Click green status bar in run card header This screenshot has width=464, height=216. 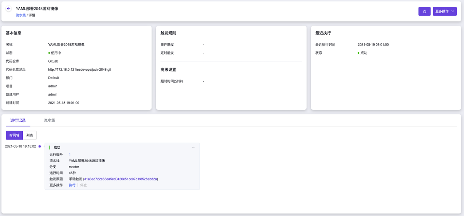50,148
